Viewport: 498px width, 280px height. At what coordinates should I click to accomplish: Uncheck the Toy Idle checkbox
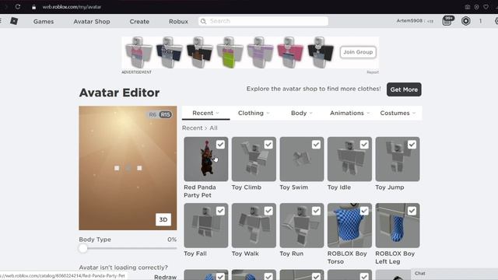[364, 145]
